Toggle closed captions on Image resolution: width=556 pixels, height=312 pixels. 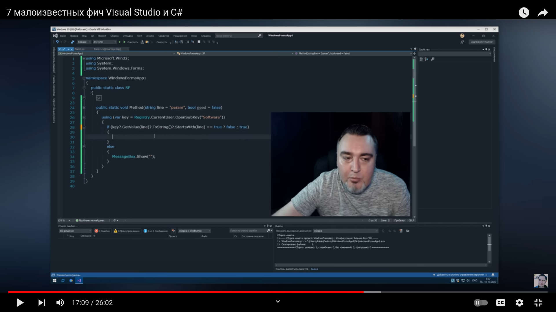tap(500, 302)
